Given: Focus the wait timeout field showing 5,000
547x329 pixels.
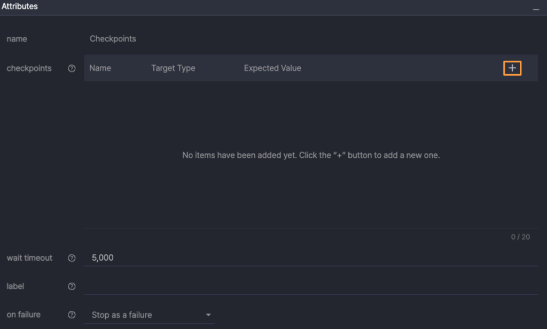Looking at the screenshot, I should click(x=310, y=258).
